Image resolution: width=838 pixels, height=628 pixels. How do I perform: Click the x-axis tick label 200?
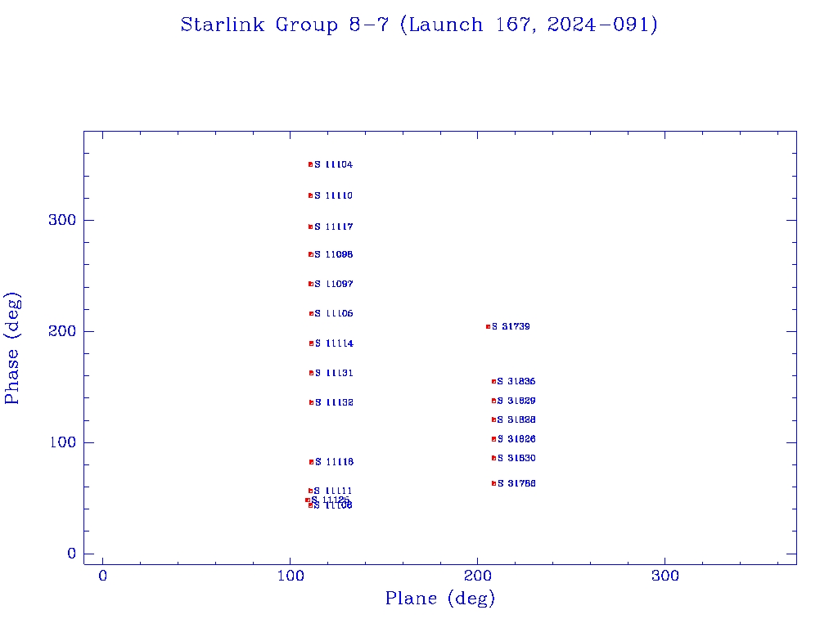point(478,576)
